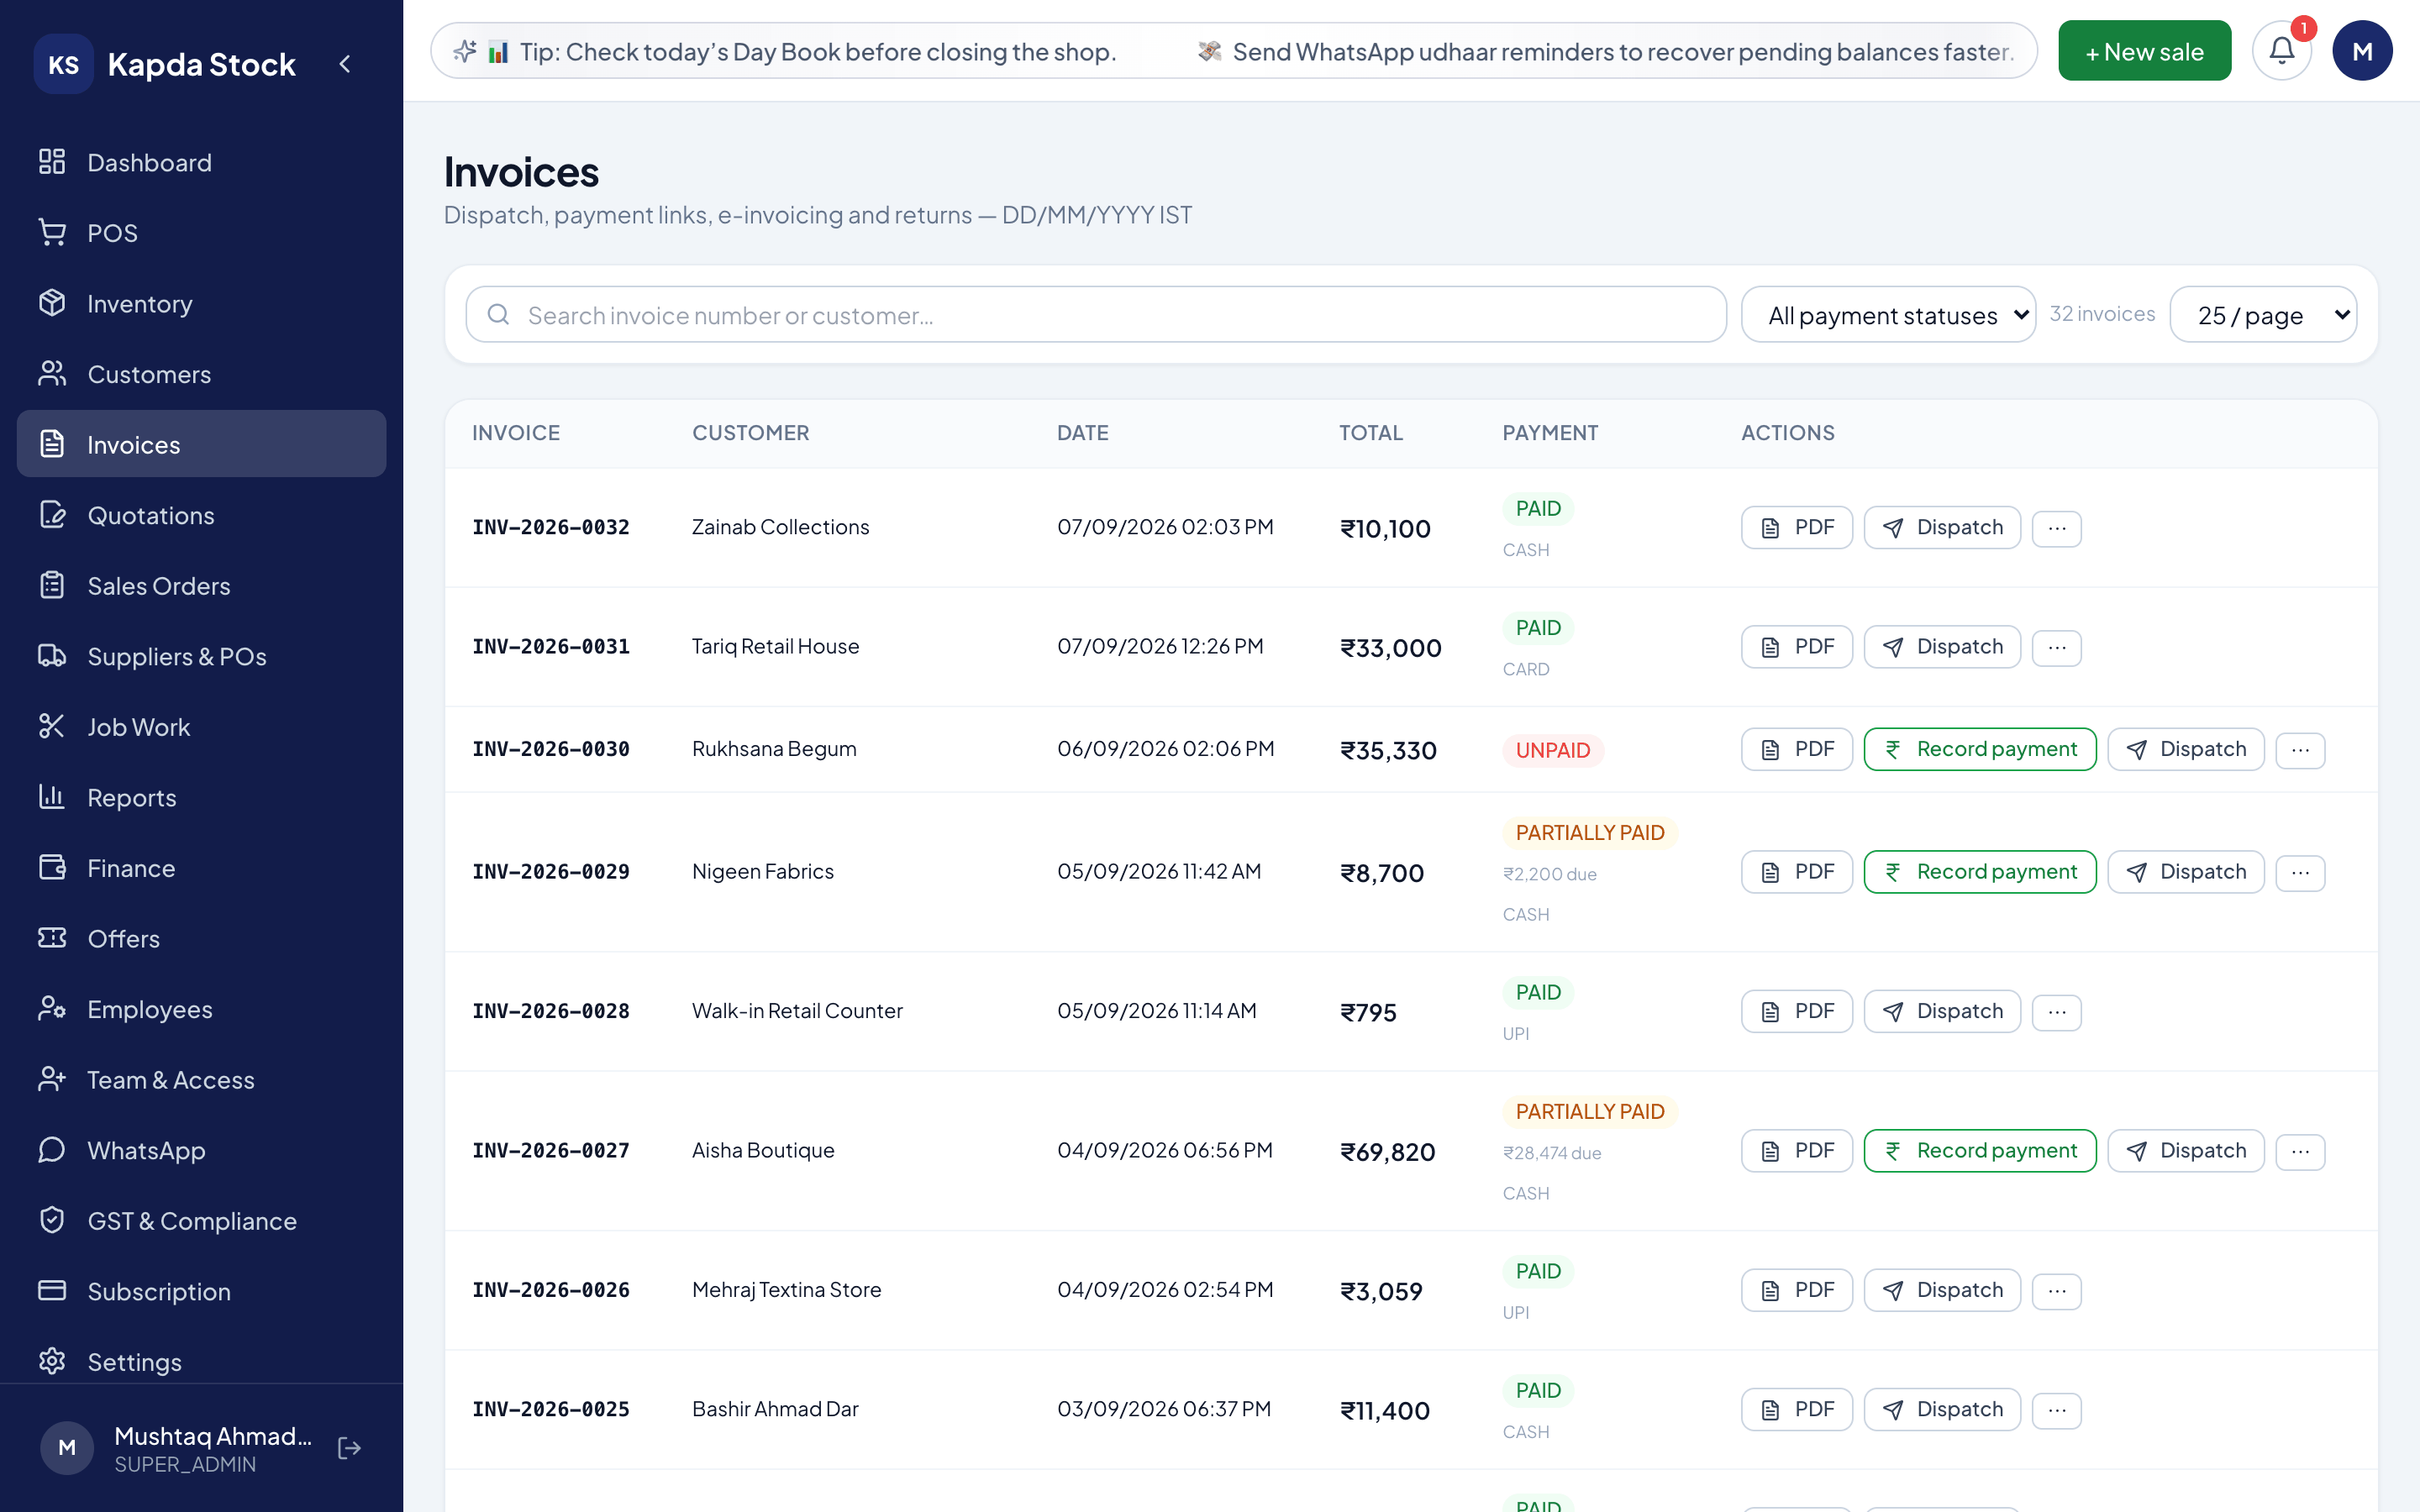Click the Mushtaq Ahmad profile name
Screen dimensions: 2420x1512
tap(213, 1436)
